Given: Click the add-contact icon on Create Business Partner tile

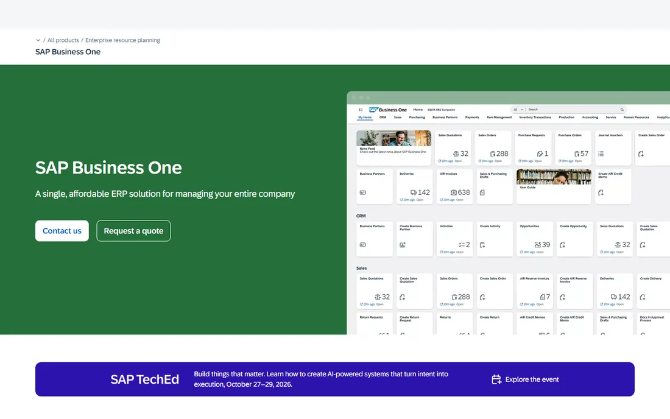Looking at the screenshot, I should pos(403,245).
